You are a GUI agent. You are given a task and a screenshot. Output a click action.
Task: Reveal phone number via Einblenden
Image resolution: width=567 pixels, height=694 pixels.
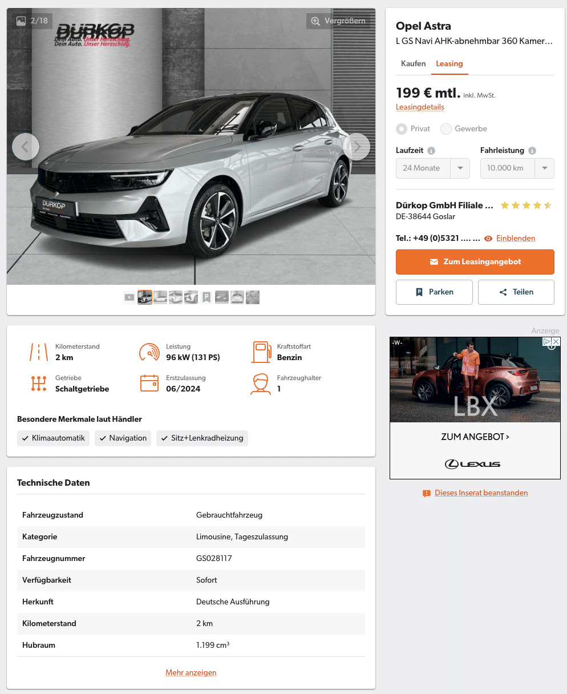click(516, 239)
